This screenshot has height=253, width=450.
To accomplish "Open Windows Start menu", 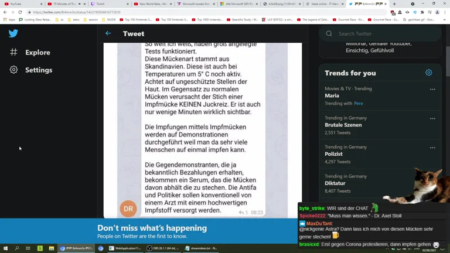I will coord(5,248).
